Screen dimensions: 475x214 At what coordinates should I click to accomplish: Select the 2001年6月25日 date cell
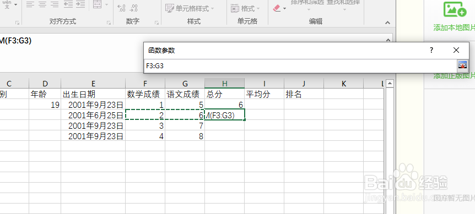[x=93, y=115]
